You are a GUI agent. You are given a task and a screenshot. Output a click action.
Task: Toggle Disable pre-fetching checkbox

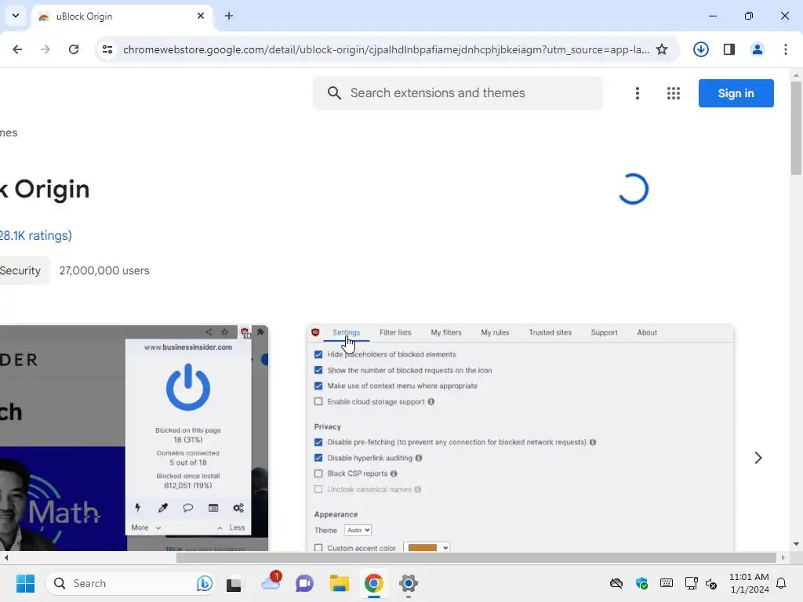point(318,442)
